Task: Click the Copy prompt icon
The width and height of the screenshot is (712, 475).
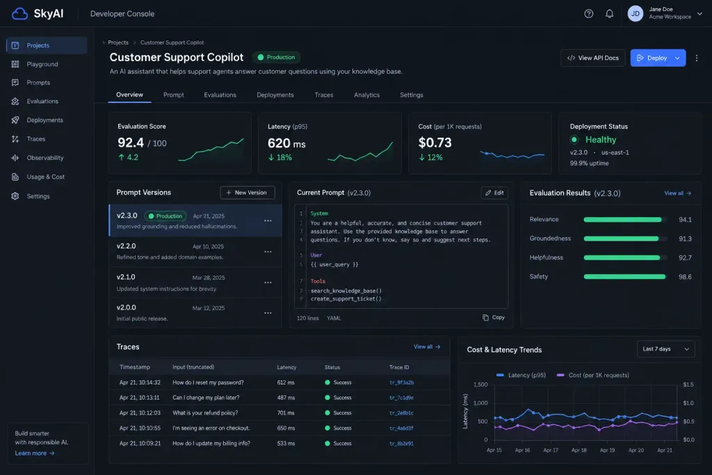Action: [485, 317]
